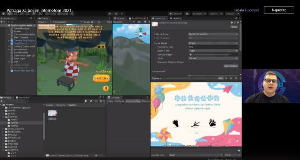
Task: Open the Sprite Mode dropdown
Action: [213, 43]
